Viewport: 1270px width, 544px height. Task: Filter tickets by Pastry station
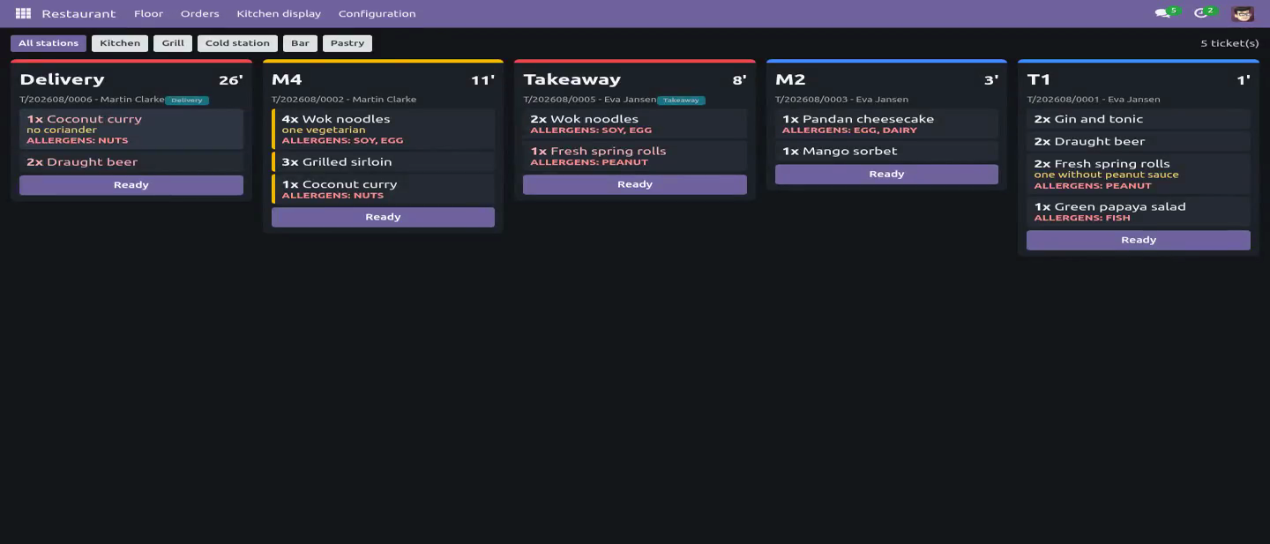click(x=347, y=43)
